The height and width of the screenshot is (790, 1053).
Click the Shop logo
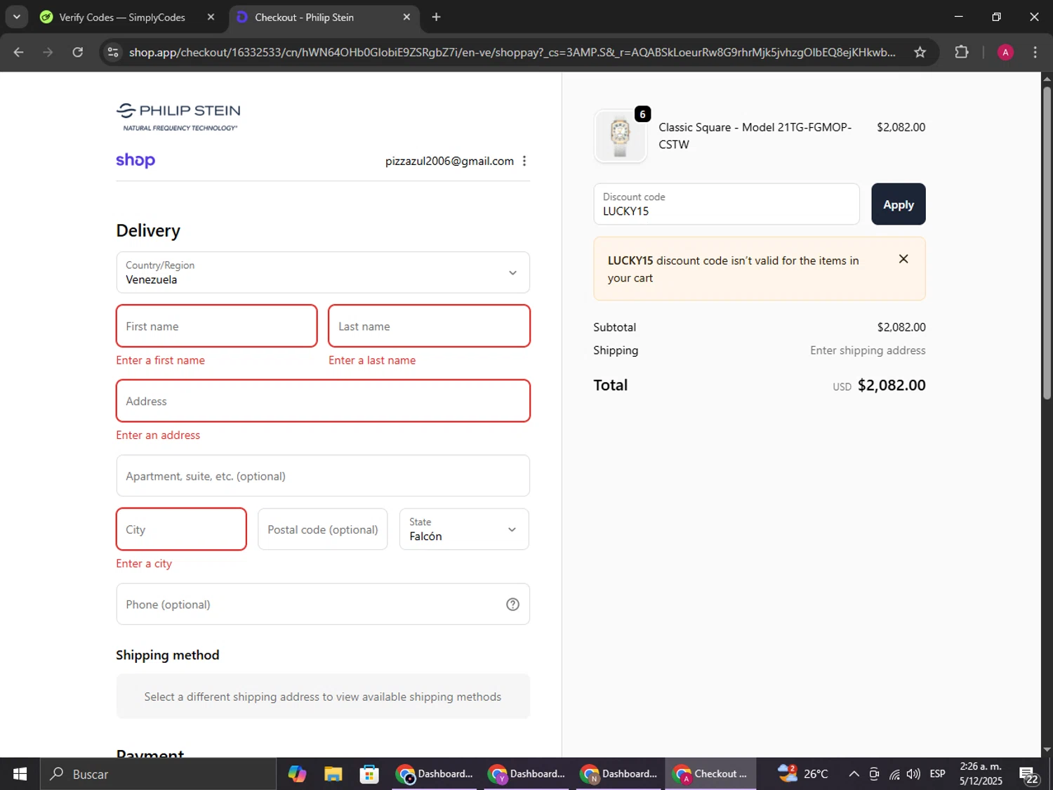[x=135, y=160]
